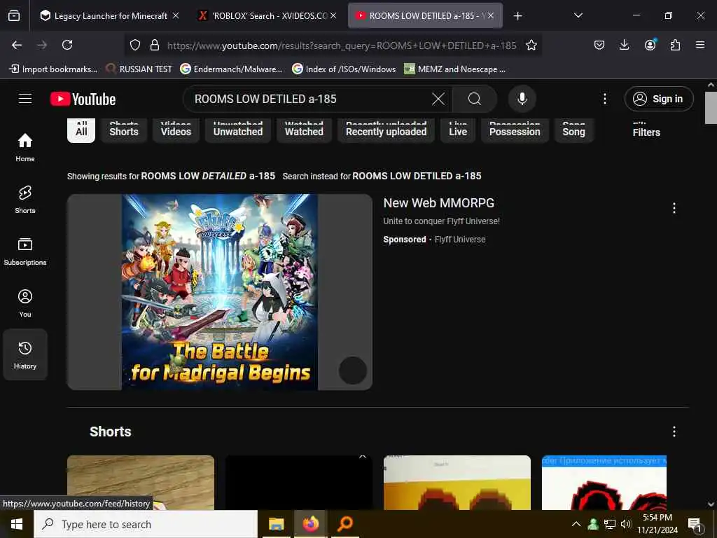Close the ROOMS LOW DETILED YouTube tab
717x538 pixels.
[491, 15]
